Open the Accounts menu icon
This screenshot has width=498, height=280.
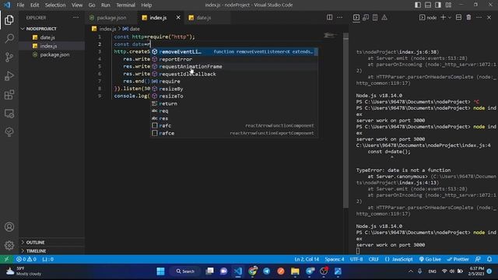(9, 226)
